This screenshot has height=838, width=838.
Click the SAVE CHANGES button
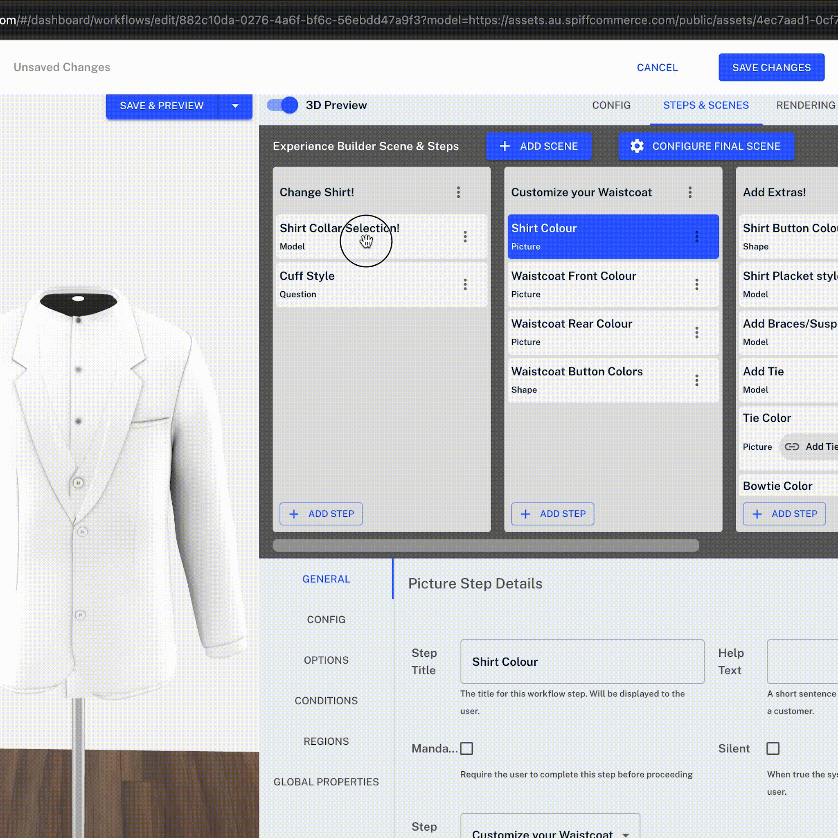[x=771, y=68]
